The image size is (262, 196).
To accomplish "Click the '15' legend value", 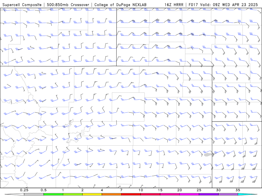I will [160, 190].
